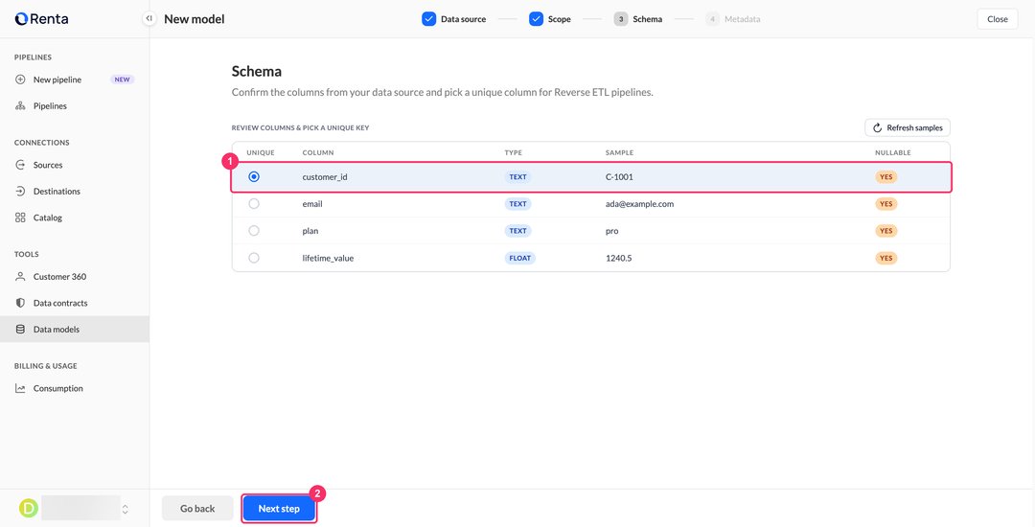Click the NEW badge beside New pipeline
This screenshot has width=1035, height=527.
coord(123,80)
